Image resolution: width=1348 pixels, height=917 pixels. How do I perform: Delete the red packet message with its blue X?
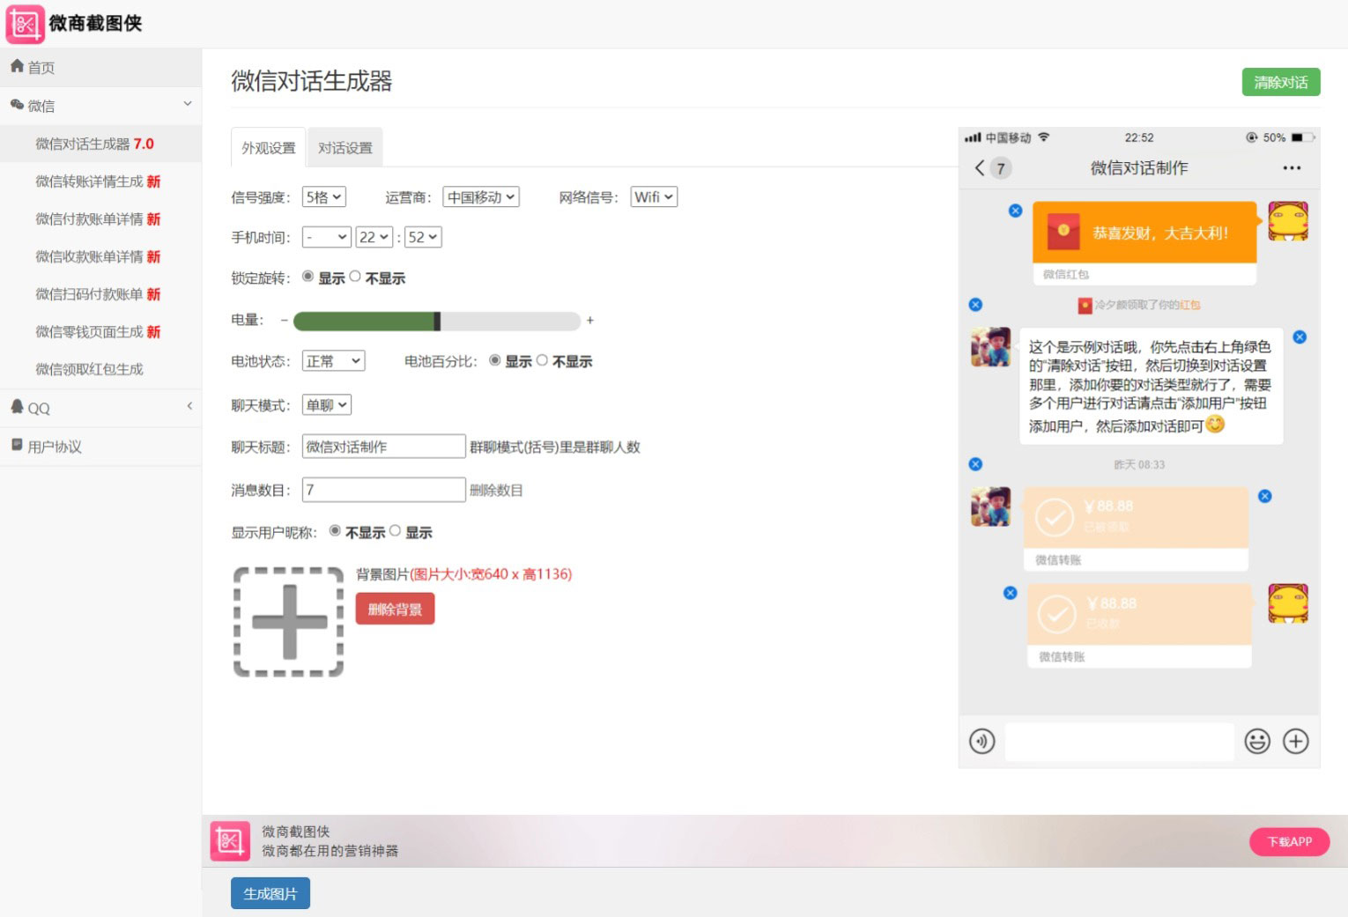[1015, 211]
